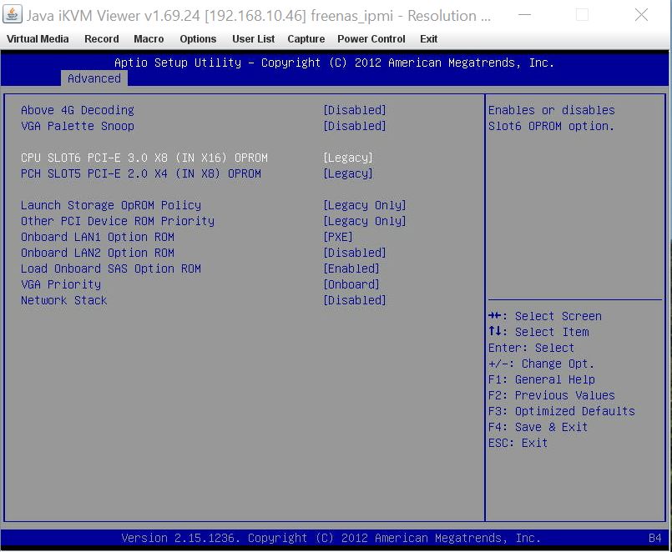
Task: Click the 'F3: Optimized Defaults' hint
Action: pyautogui.click(x=562, y=411)
